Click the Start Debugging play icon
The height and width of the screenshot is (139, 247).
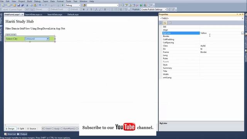(63, 5)
